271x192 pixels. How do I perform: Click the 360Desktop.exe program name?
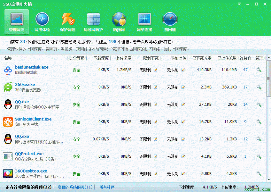[31, 171]
